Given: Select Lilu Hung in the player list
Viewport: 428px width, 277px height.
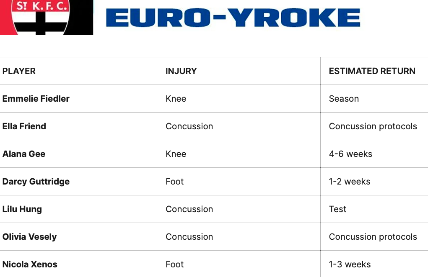Looking at the screenshot, I should (x=22, y=209).
